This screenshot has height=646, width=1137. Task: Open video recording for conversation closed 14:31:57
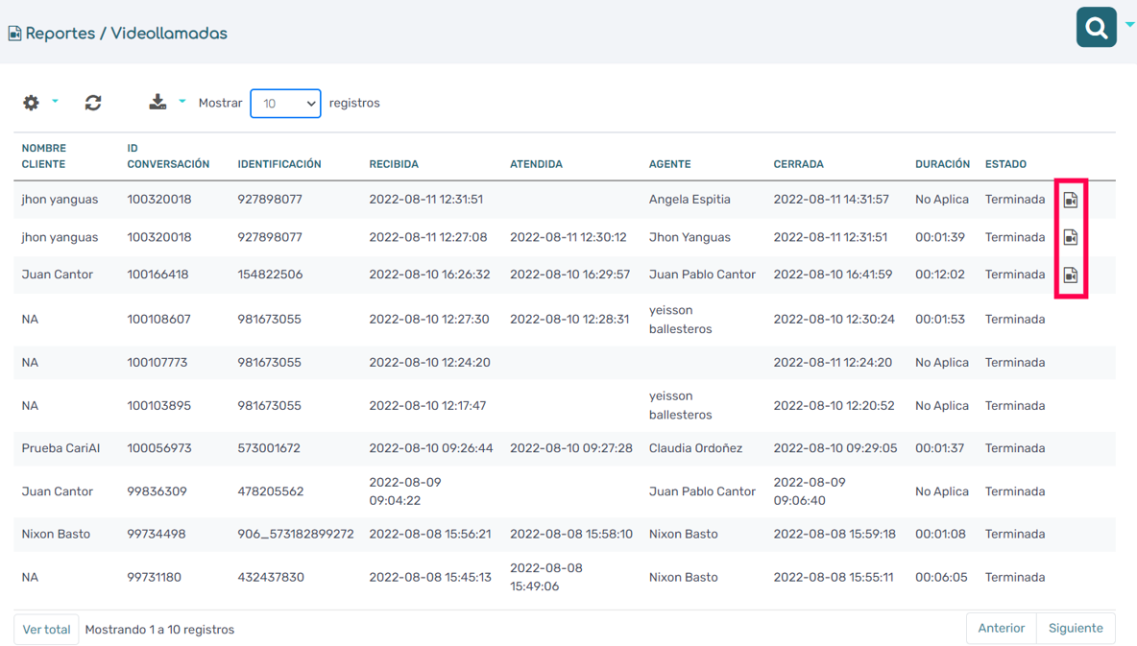tap(1071, 200)
